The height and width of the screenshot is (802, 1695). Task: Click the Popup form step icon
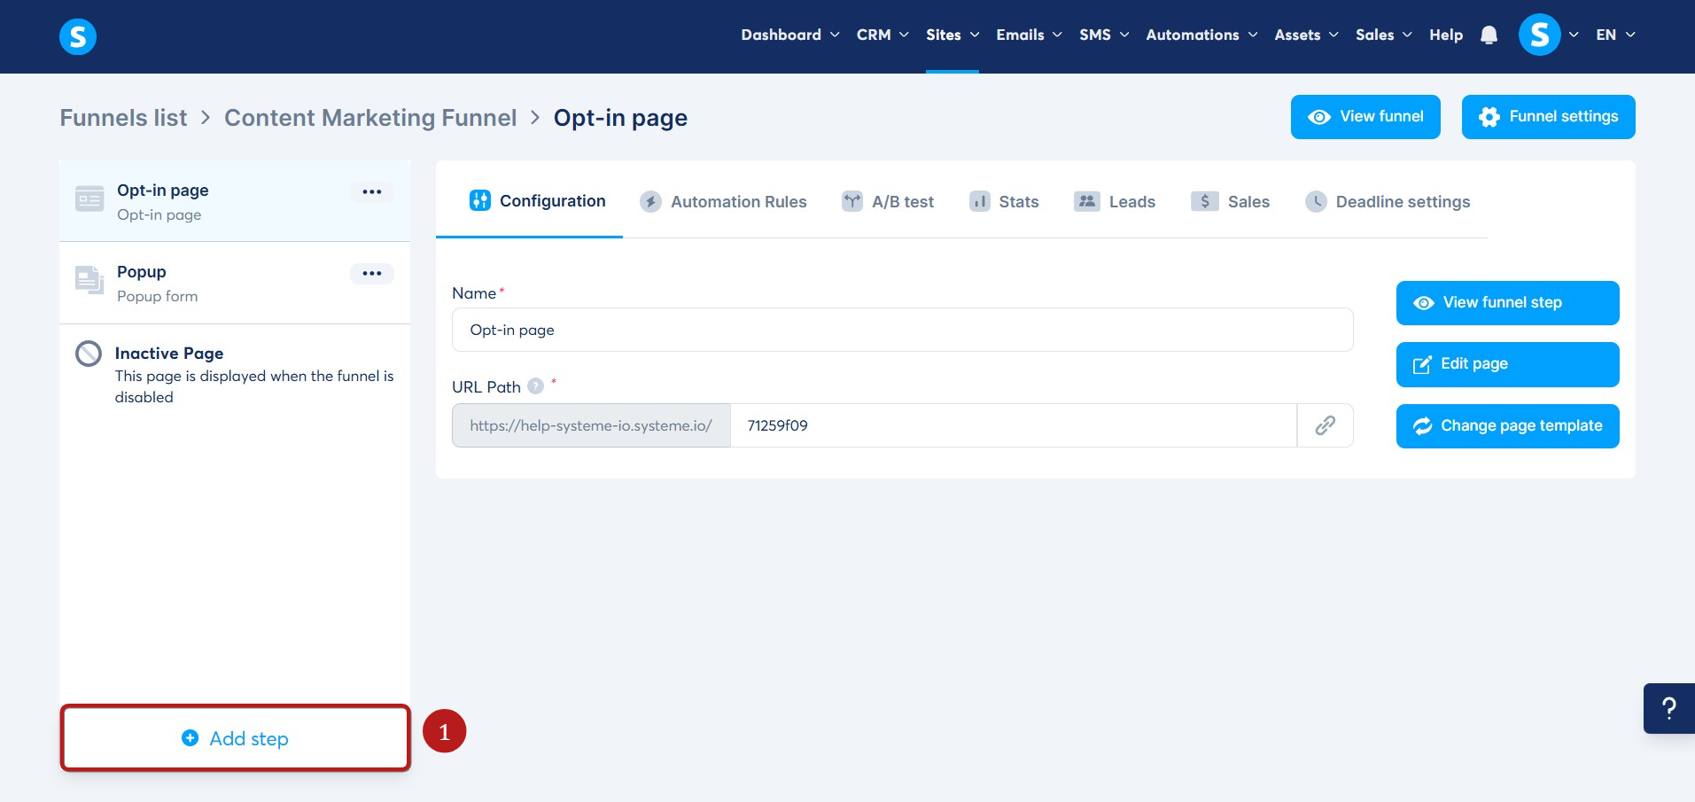point(89,280)
